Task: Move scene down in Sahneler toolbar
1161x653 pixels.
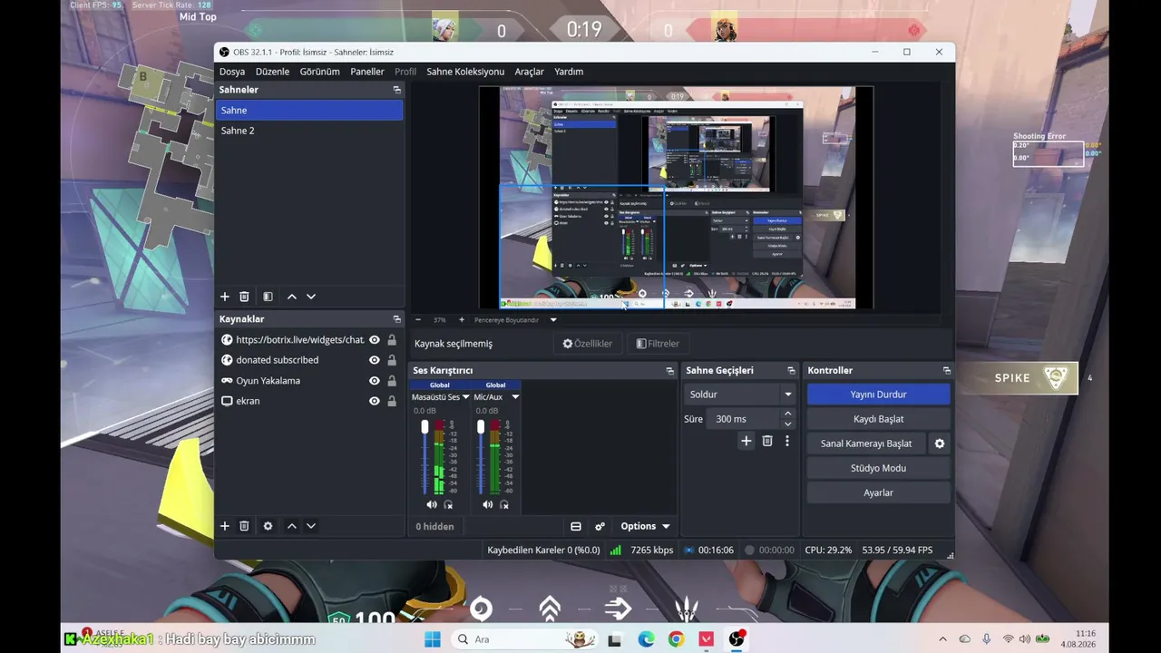Action: point(311,297)
